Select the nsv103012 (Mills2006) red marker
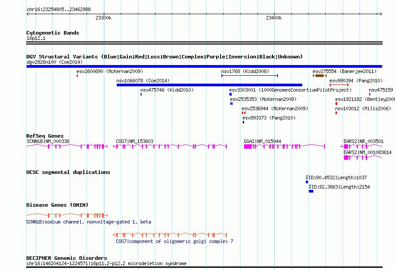Screen dimensions: 395x270 336,113
